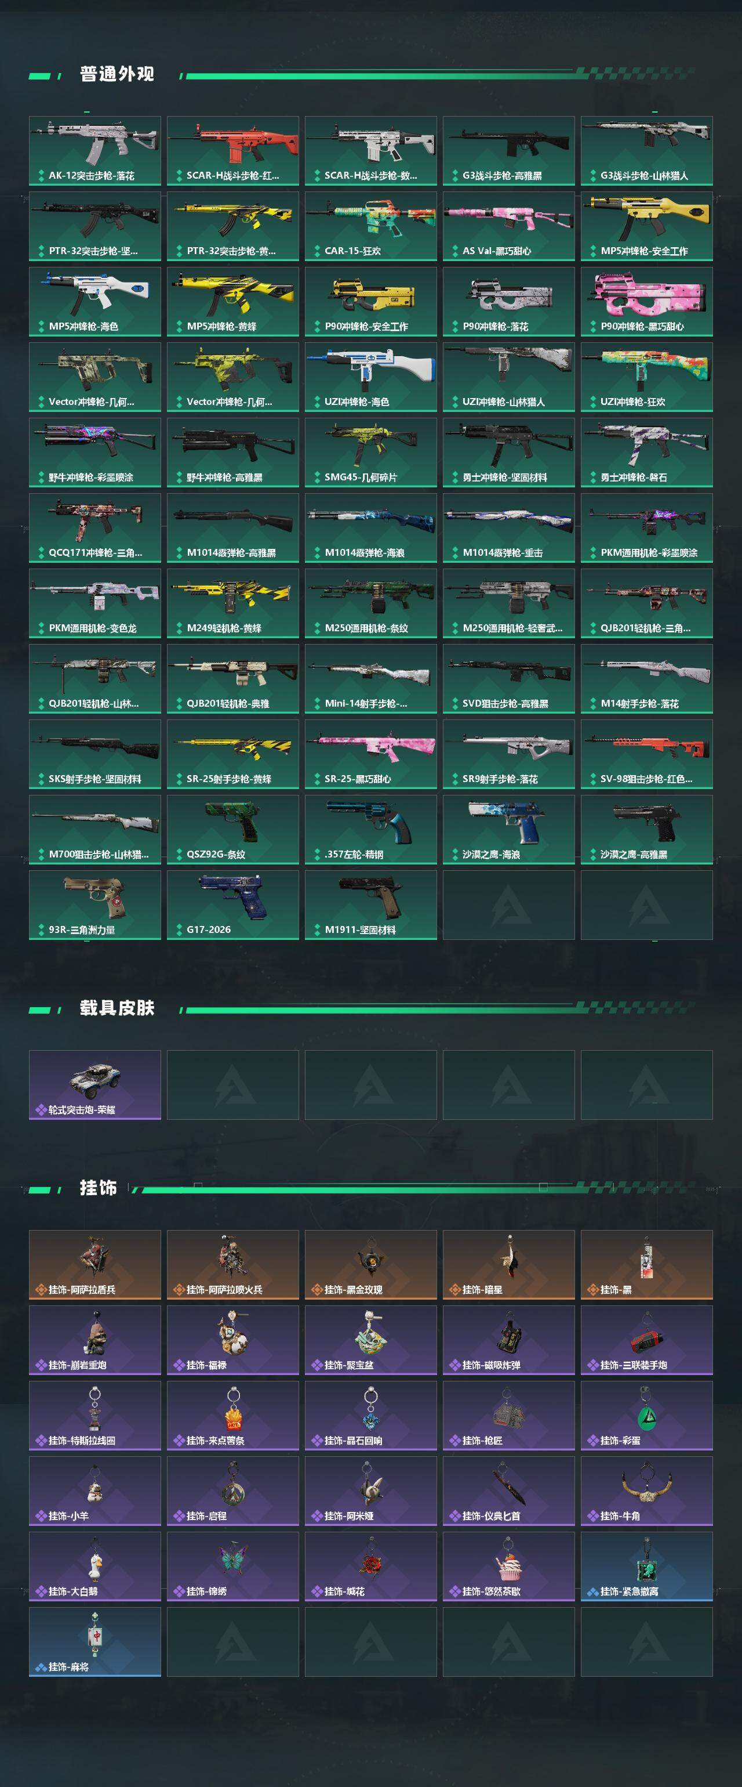Click the 沙漠之鹰-海浪 pistol skin
The image size is (742, 1787).
508,830
